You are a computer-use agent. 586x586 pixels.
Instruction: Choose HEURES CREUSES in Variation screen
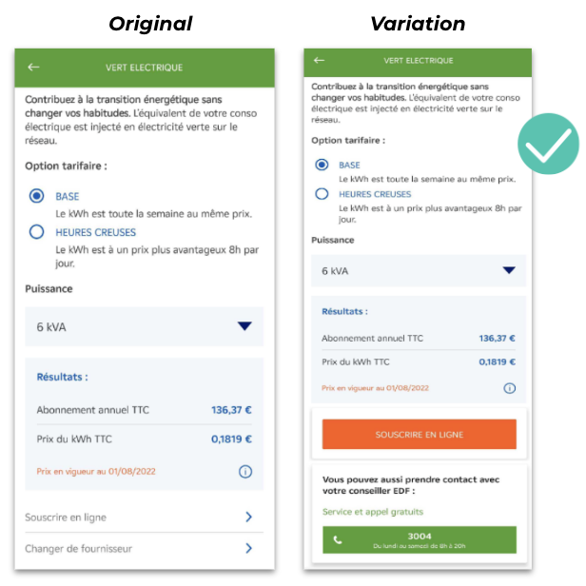click(x=322, y=194)
